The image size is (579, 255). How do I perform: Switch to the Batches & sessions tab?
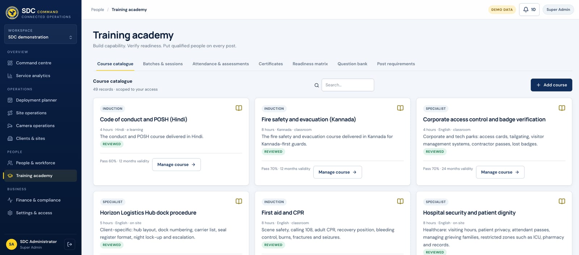tap(163, 64)
